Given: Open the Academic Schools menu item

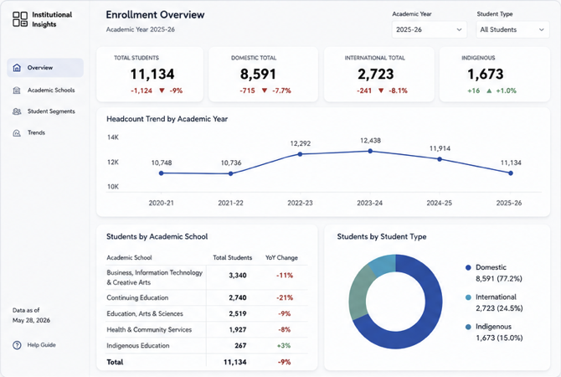Looking at the screenshot, I should pos(45,90).
